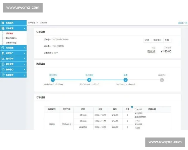Select 取消订单审批 in the sidebar submenu

point(11,38)
